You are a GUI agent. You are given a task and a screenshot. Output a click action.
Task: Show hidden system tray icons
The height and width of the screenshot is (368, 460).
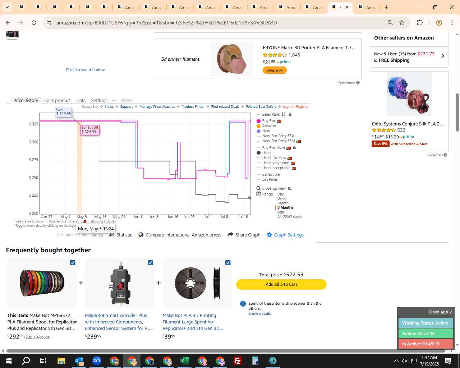(x=396, y=361)
